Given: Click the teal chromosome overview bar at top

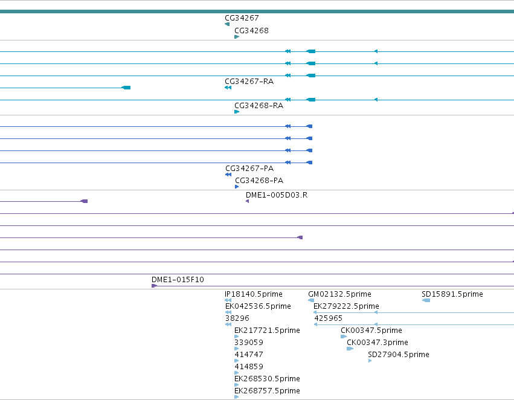Looking at the screenshot, I should (257, 11).
